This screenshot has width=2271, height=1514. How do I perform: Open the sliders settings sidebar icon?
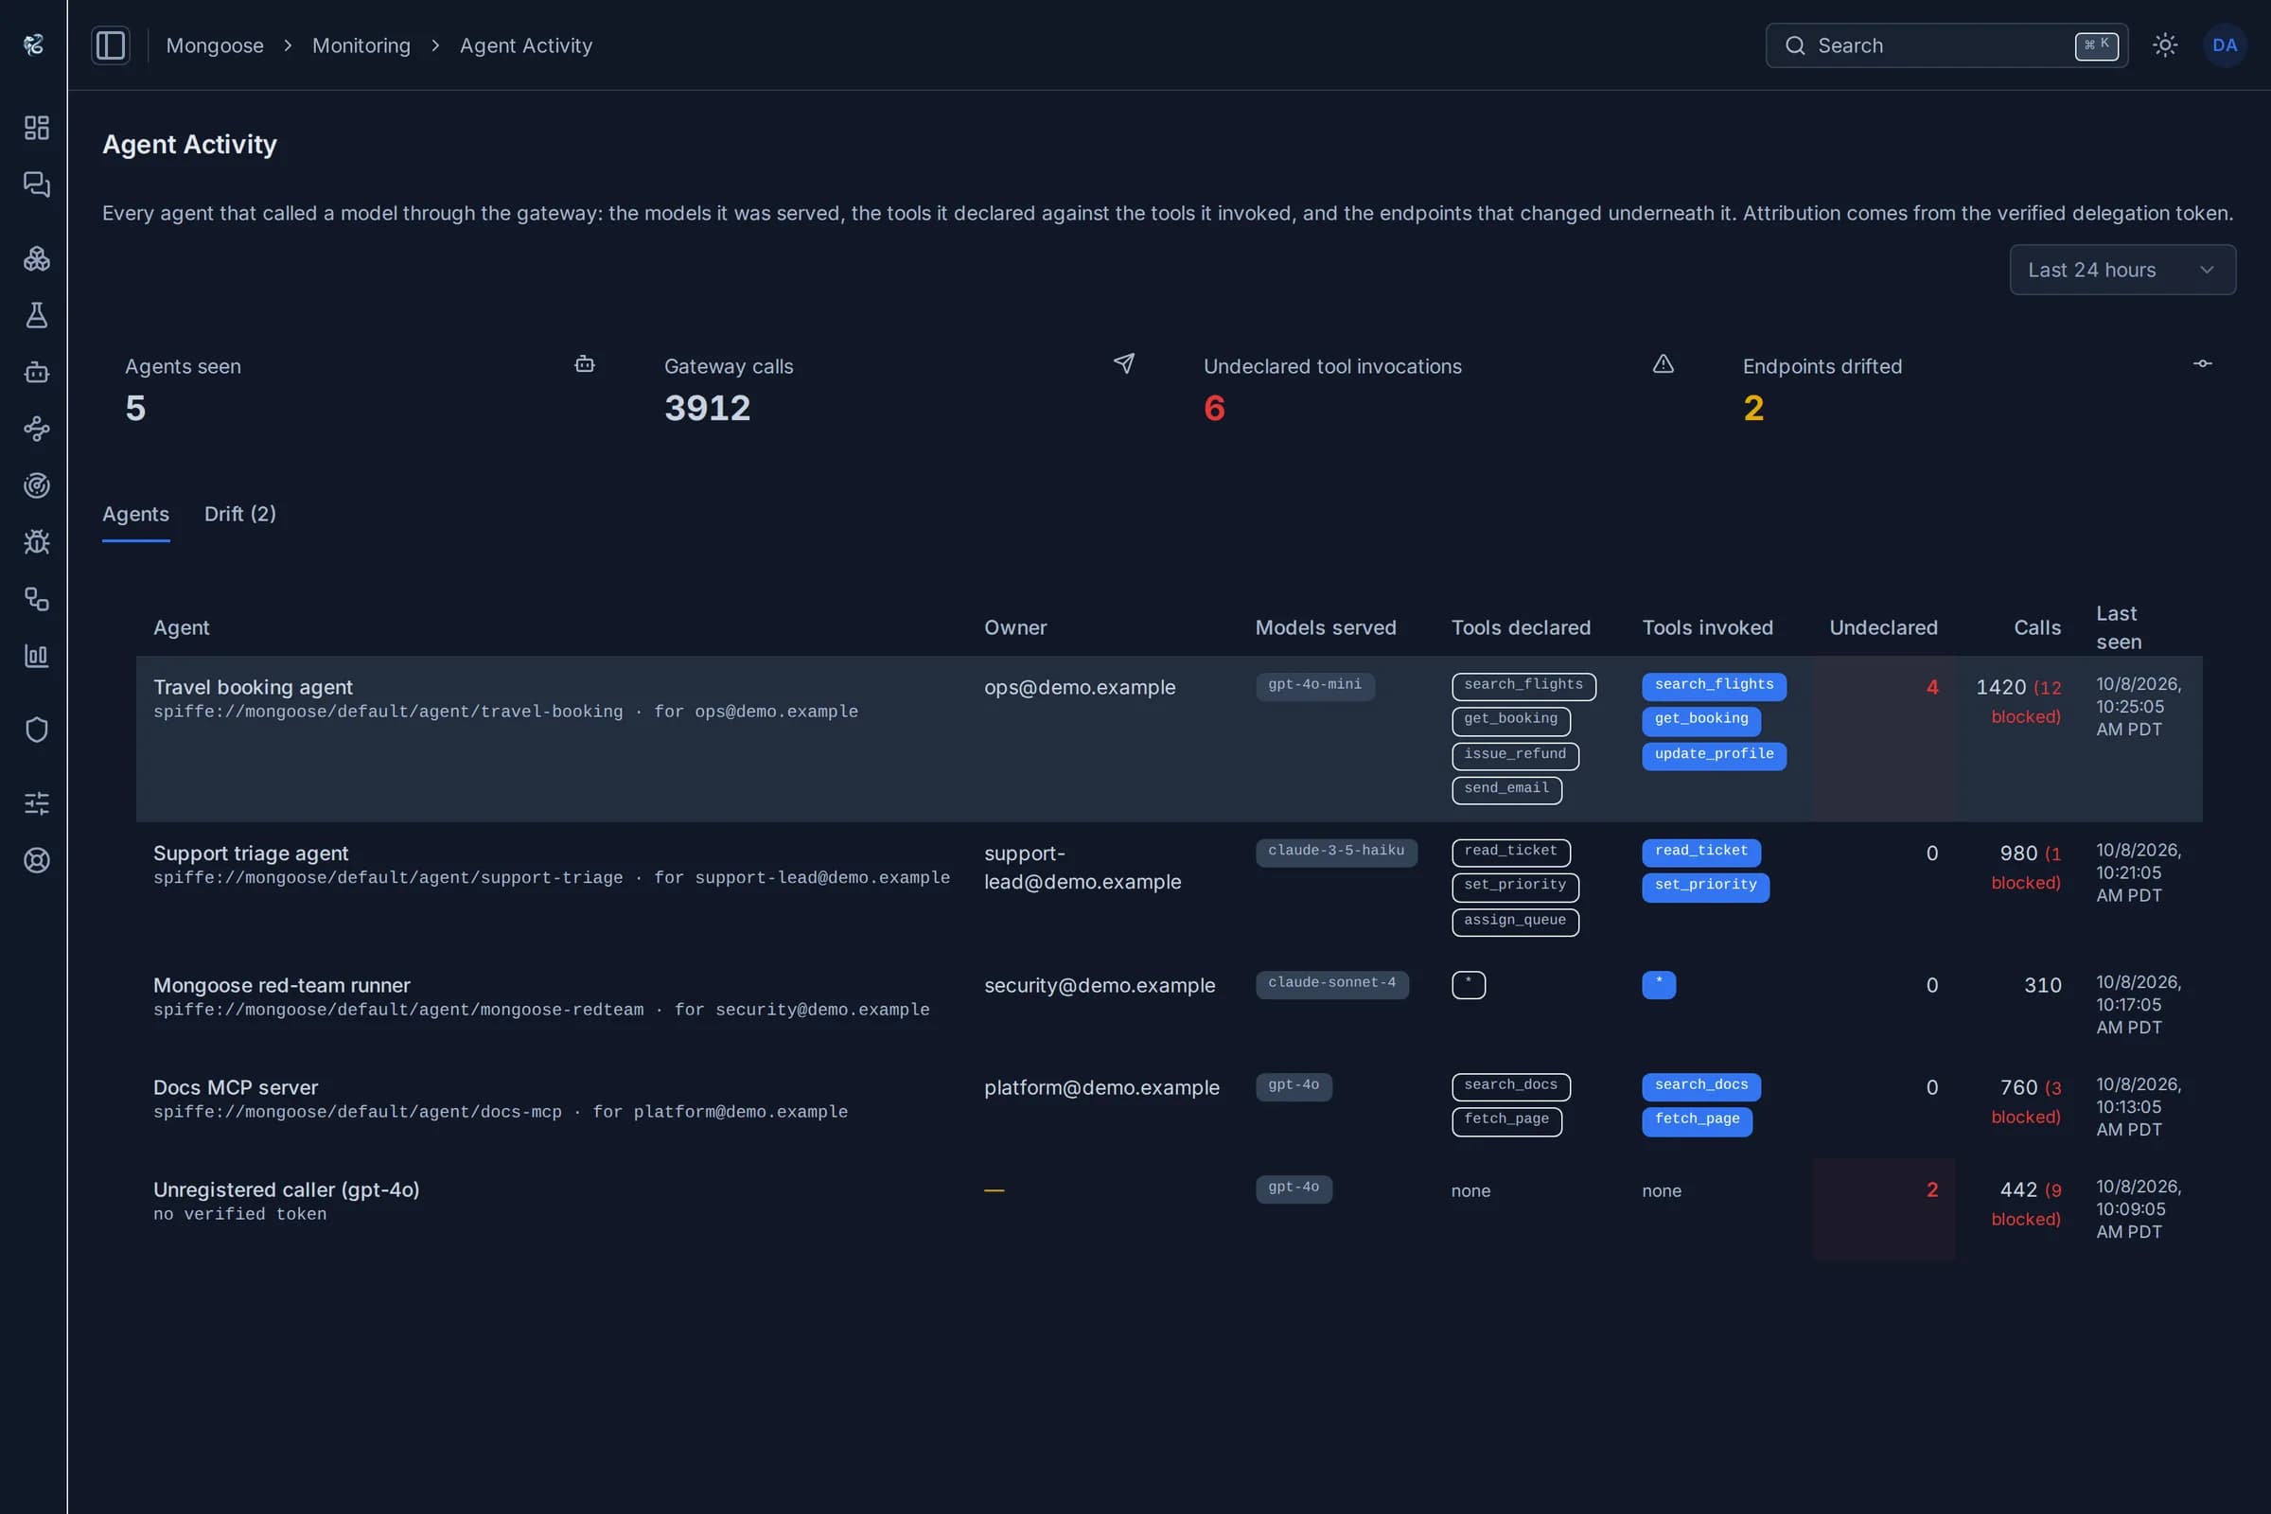click(37, 803)
